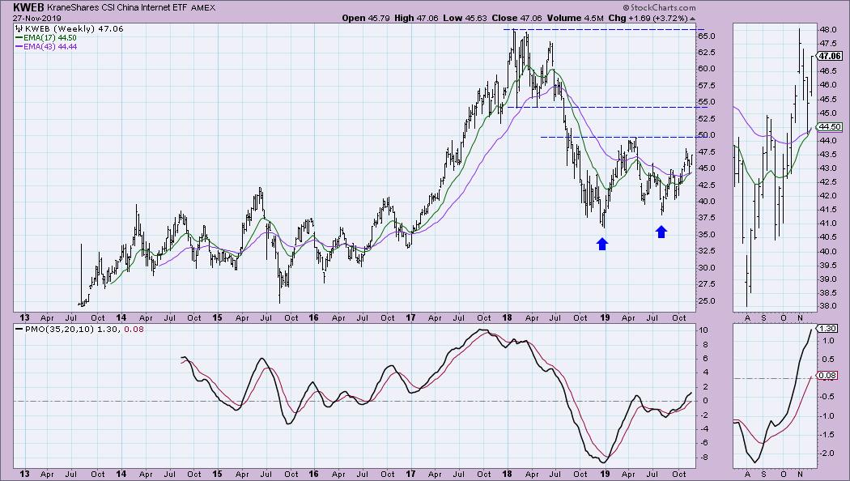Viewport: 850px width, 481px height.
Task: Click the 25.0 price axis label
Action: tap(706, 301)
